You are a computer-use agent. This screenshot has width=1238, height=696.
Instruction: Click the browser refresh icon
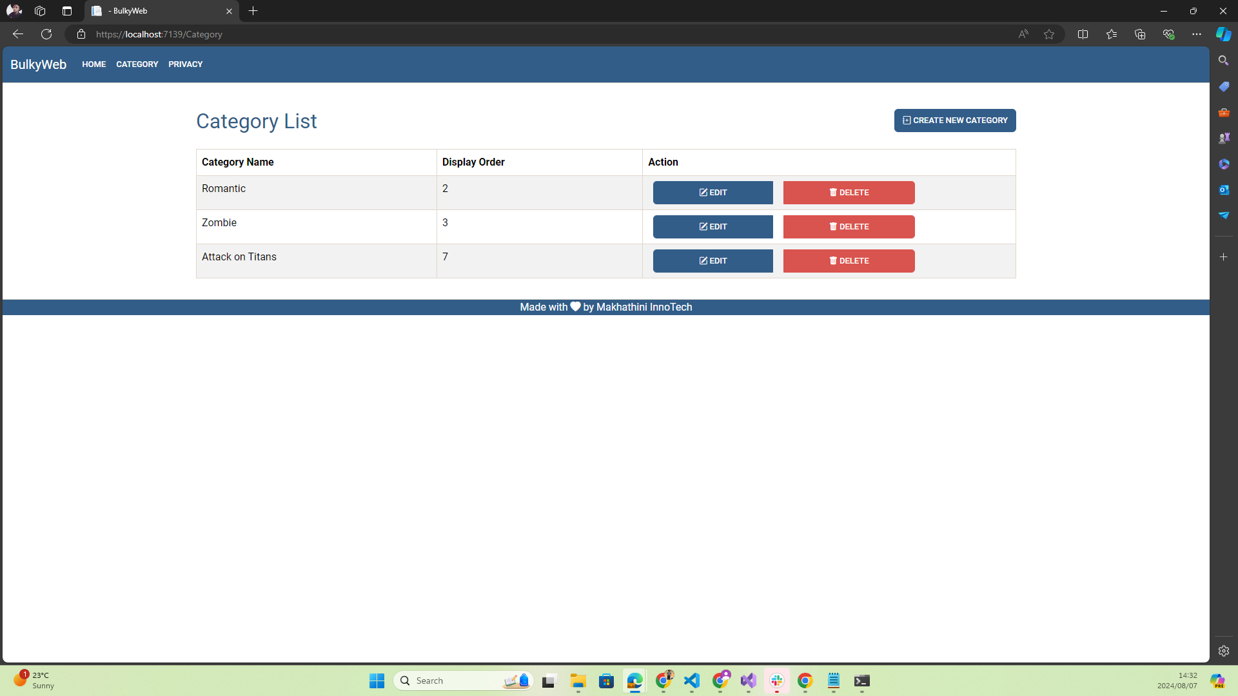click(x=46, y=34)
